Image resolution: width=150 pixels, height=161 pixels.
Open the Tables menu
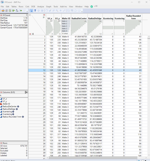coord(14,6)
